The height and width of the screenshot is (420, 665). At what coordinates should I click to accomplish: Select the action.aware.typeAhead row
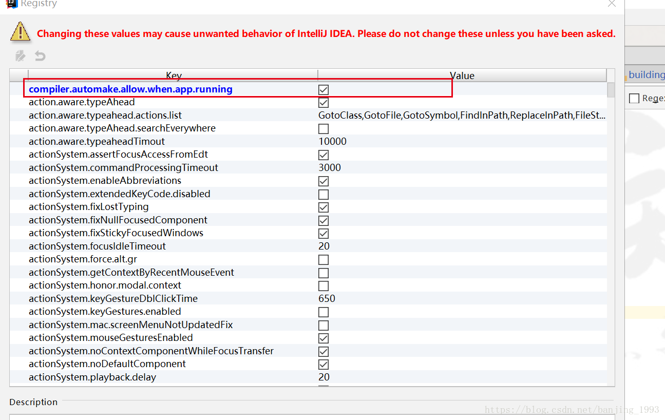click(308, 102)
